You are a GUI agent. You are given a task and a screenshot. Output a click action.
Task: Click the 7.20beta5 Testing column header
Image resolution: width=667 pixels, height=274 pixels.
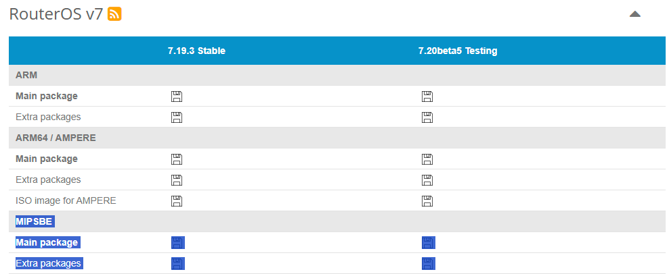coord(458,51)
